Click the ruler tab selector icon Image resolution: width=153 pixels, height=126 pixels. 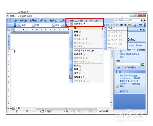tap(9, 29)
